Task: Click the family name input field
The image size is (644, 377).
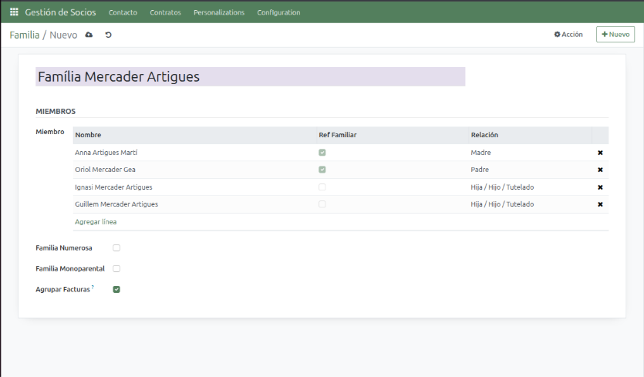Action: click(250, 77)
